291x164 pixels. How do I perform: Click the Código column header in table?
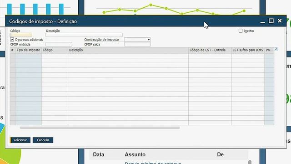55,50
